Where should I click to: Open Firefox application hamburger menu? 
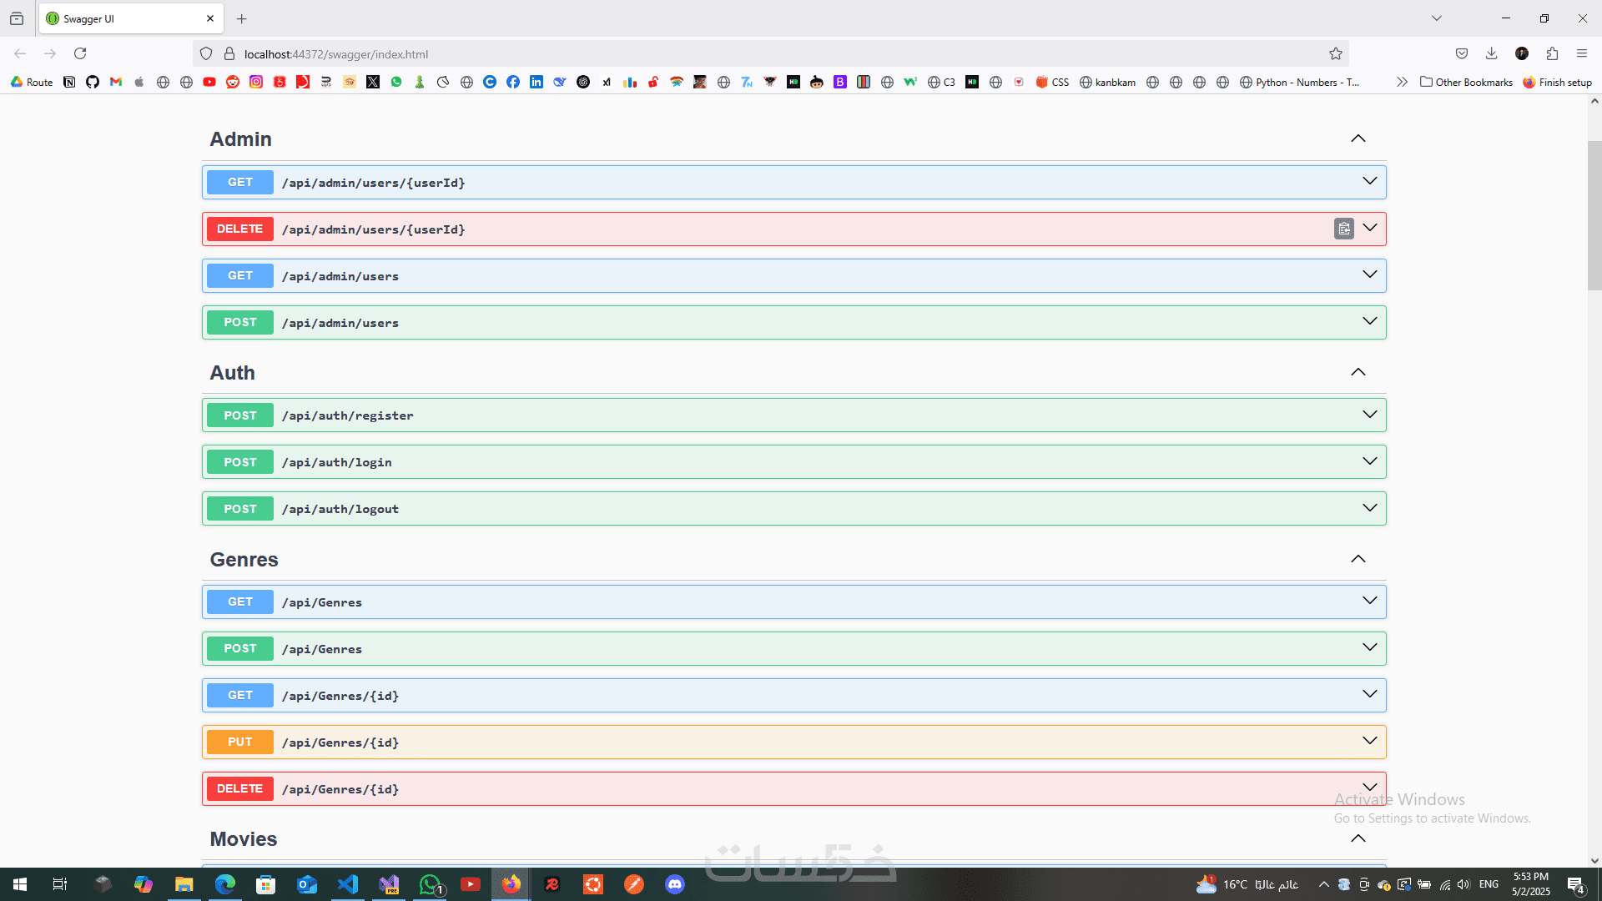[x=1582, y=53]
